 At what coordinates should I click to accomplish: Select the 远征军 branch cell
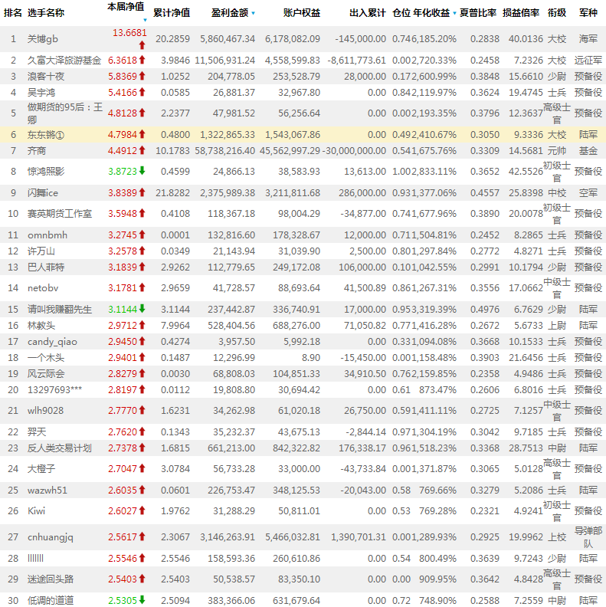coord(588,61)
